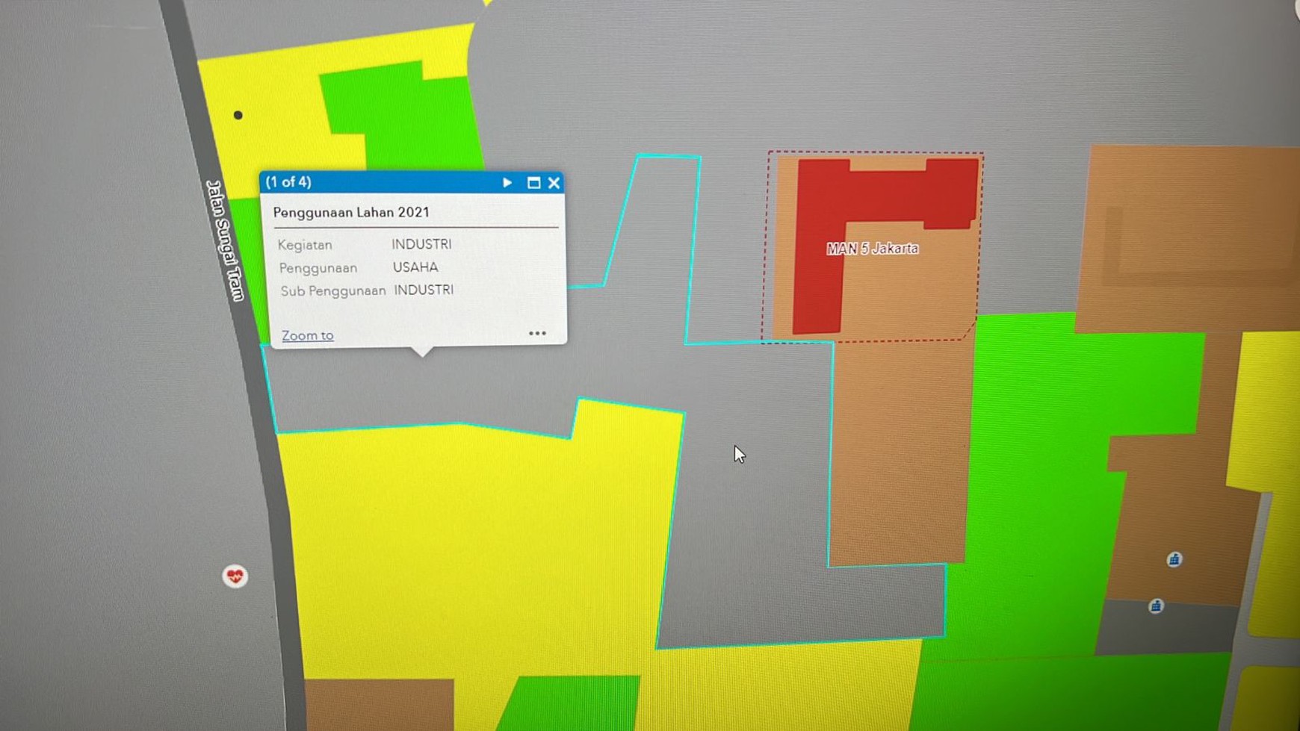Click the Sub Penggunaan INDUSTRI value
This screenshot has width=1300, height=731.
(x=424, y=290)
